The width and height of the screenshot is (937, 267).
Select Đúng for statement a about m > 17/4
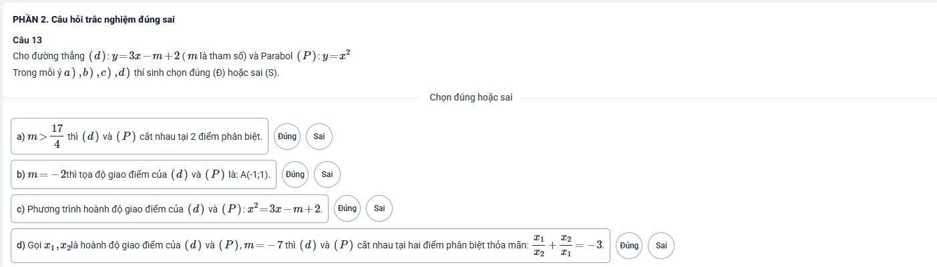[x=287, y=136]
